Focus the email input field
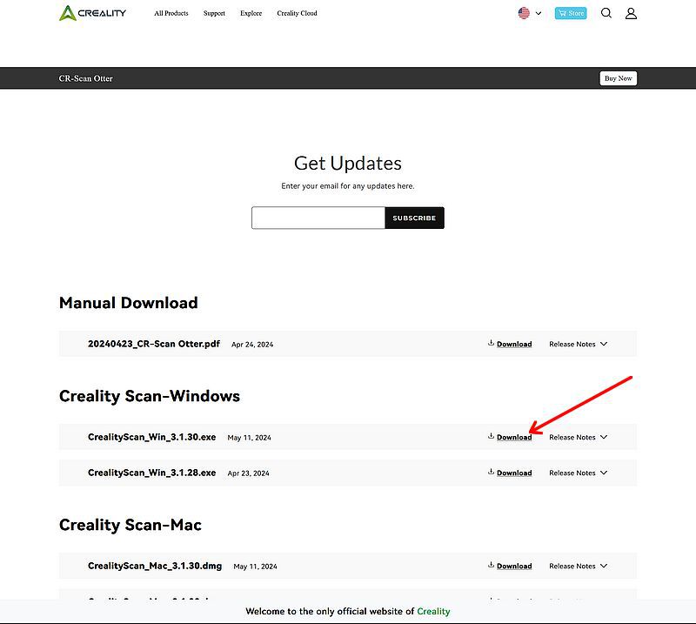The image size is (696, 624). pos(318,218)
